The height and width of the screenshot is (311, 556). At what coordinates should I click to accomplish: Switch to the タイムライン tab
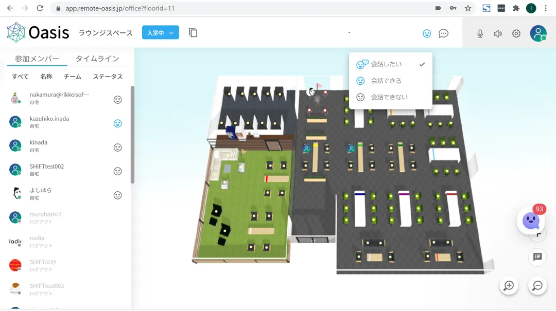pyautogui.click(x=97, y=59)
